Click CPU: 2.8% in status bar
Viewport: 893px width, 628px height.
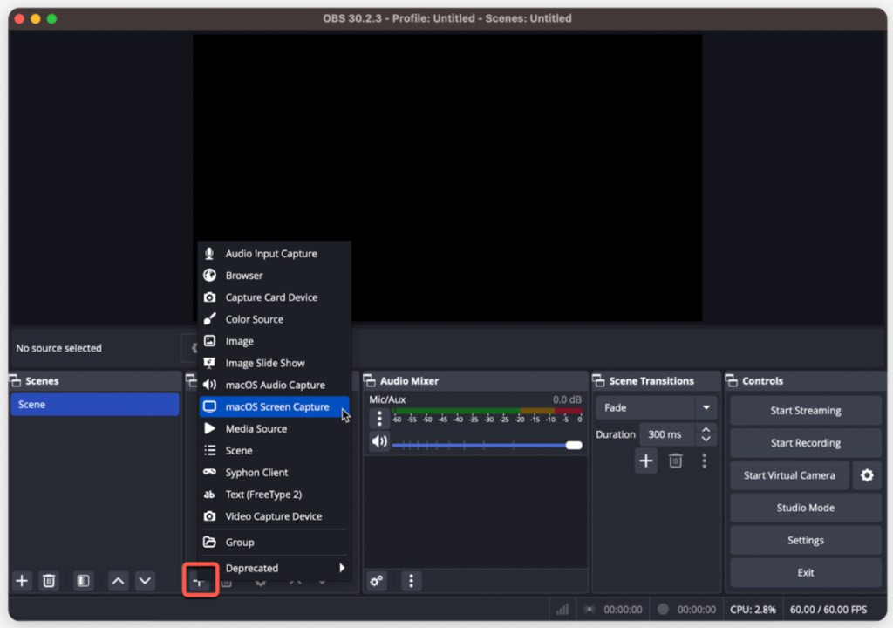(753, 609)
